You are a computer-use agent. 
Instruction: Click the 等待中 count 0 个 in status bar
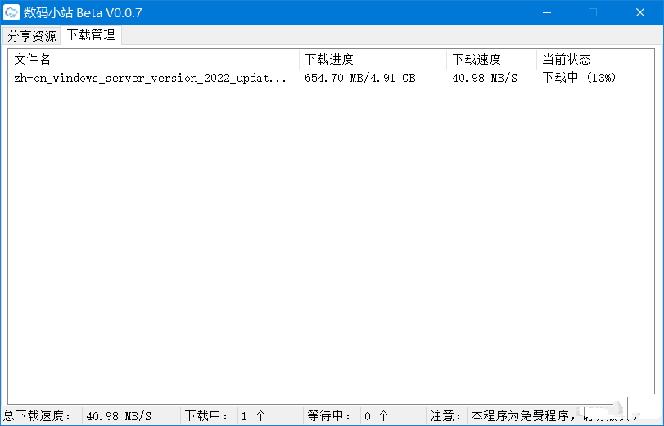[377, 416]
